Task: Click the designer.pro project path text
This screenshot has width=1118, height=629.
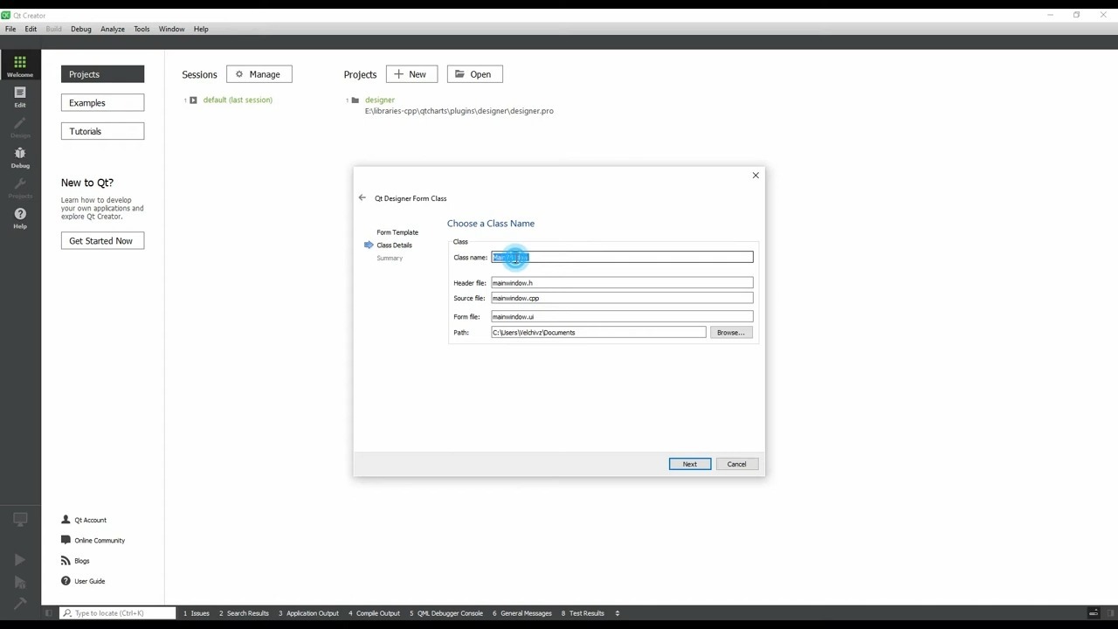Action: [x=459, y=111]
